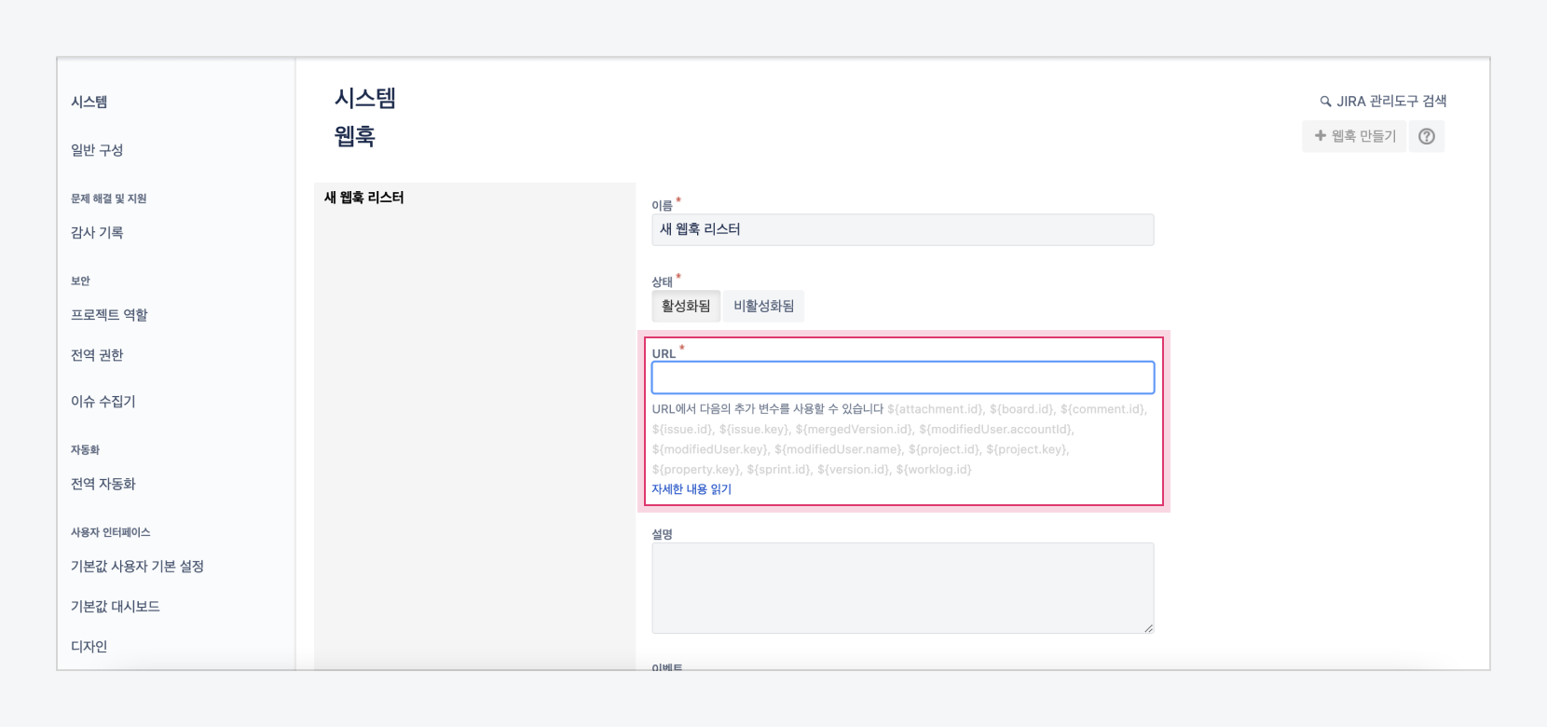Open 감사 기록 in sidebar

(x=97, y=233)
